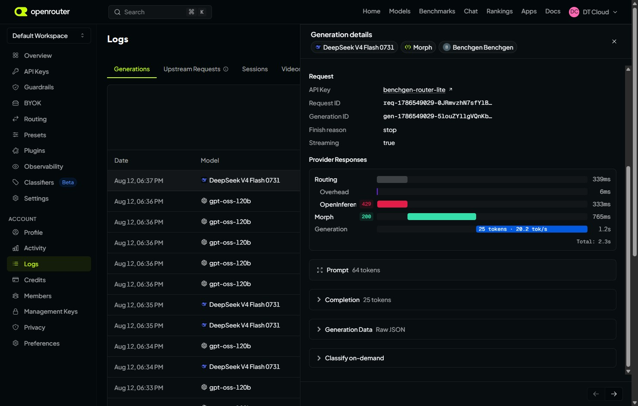Open the Apps nav item

pyautogui.click(x=529, y=11)
